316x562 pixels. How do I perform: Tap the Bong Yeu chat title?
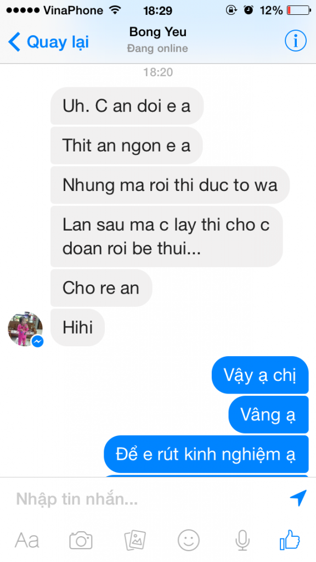point(157,32)
